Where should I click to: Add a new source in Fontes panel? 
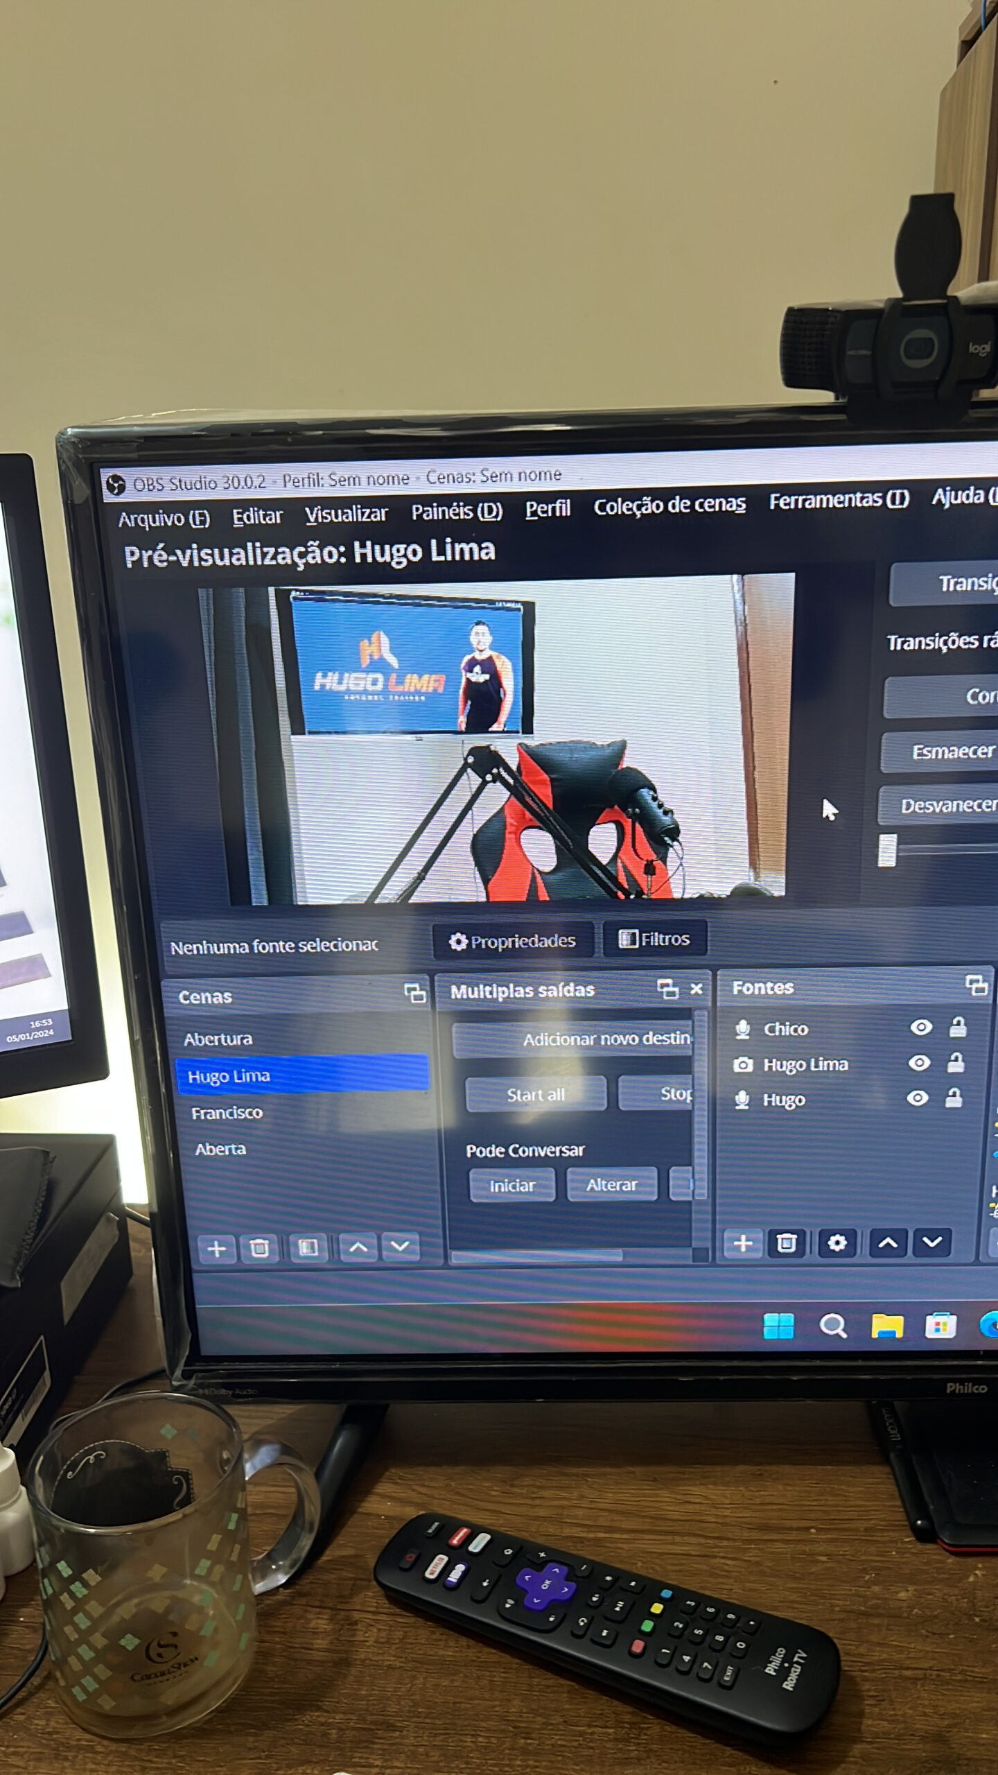coord(742,1243)
